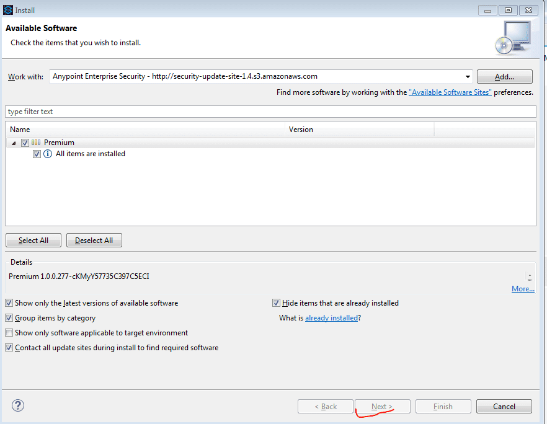
Task: Close the Install dialog window
Action: coord(529,11)
